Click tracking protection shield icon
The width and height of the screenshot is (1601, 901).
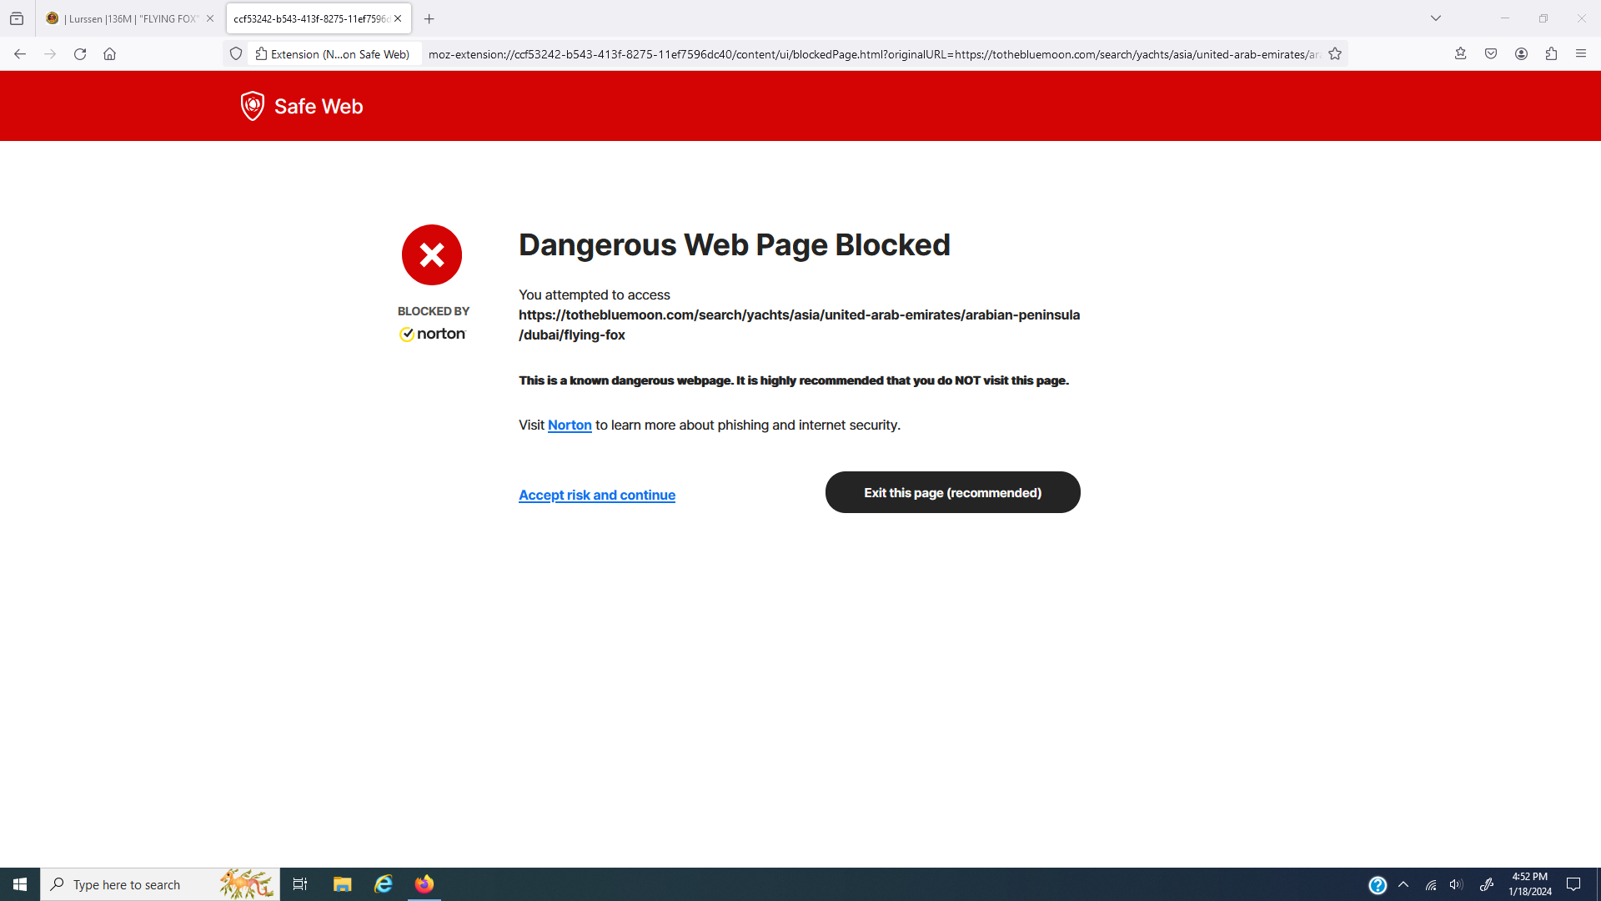pyautogui.click(x=236, y=54)
